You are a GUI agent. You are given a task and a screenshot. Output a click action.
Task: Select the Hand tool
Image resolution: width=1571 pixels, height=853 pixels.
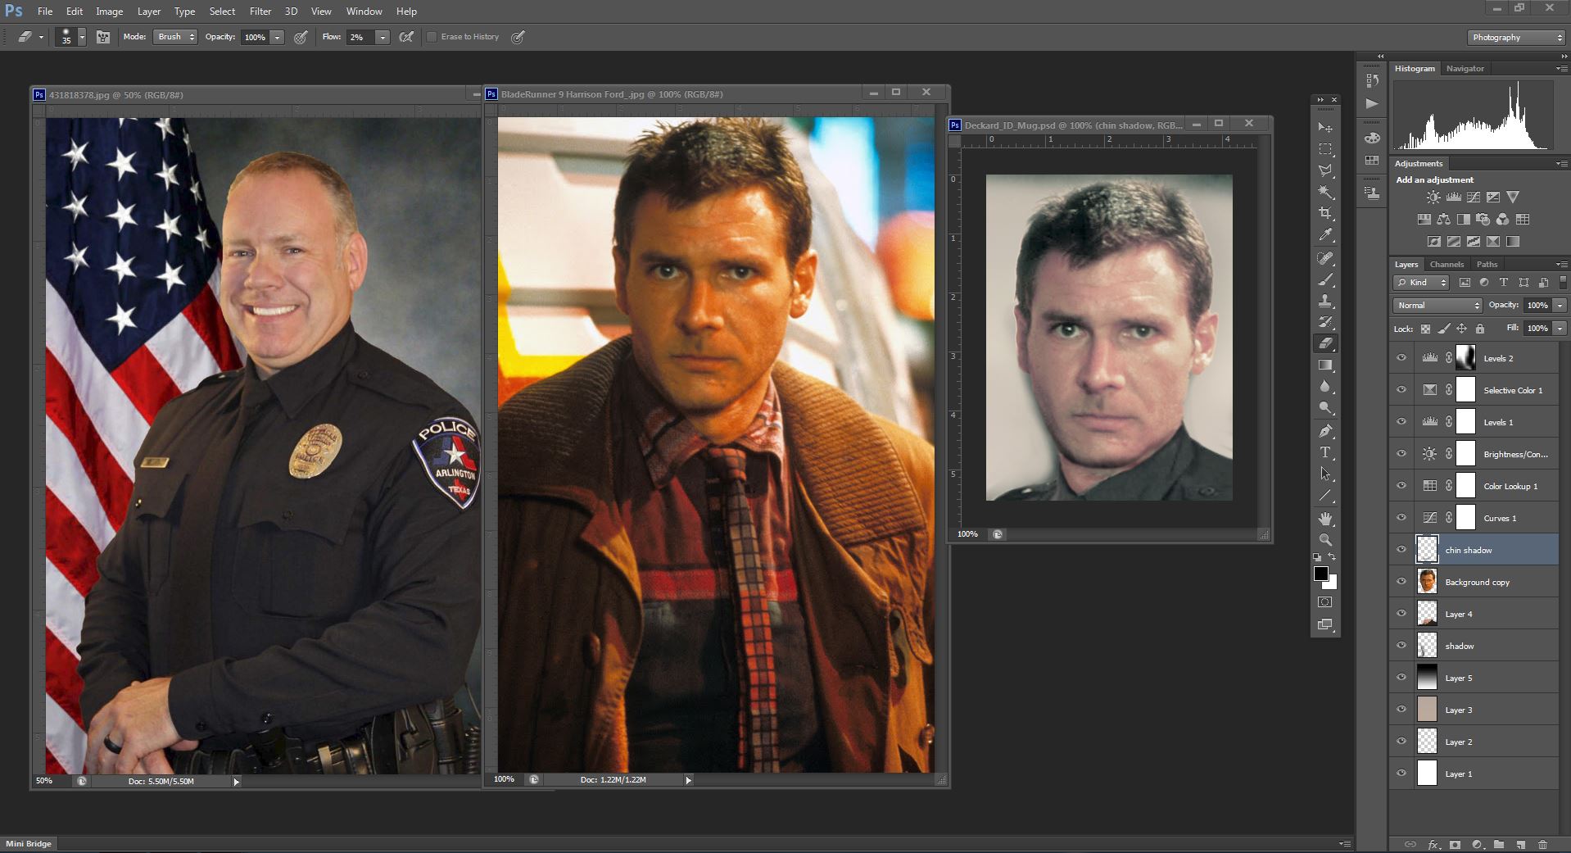[x=1325, y=519]
